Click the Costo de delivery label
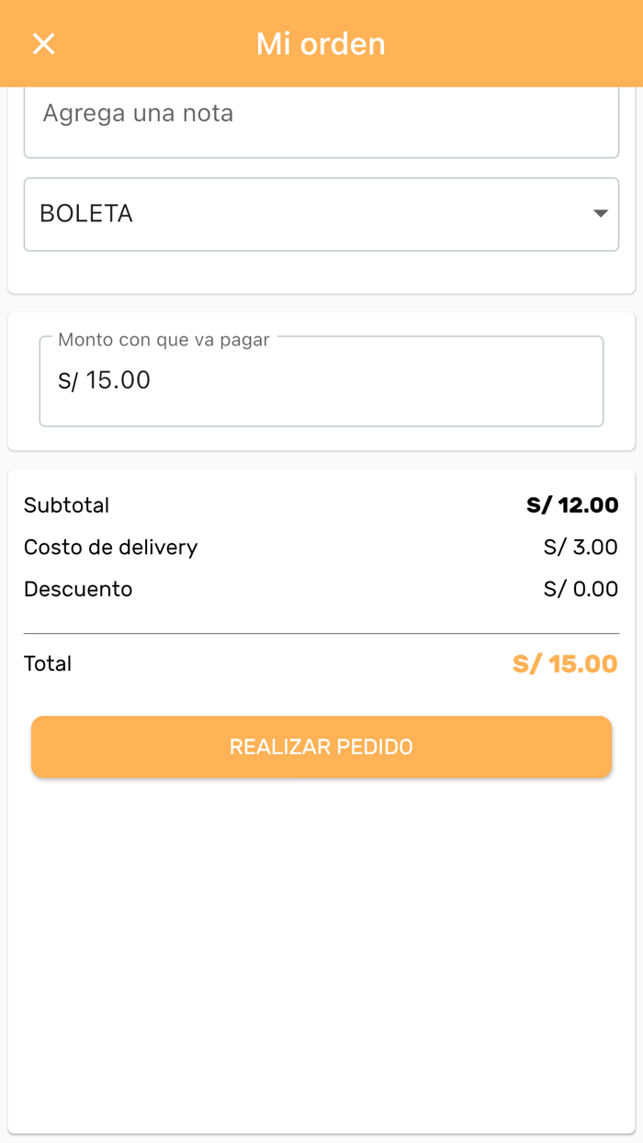 (110, 548)
